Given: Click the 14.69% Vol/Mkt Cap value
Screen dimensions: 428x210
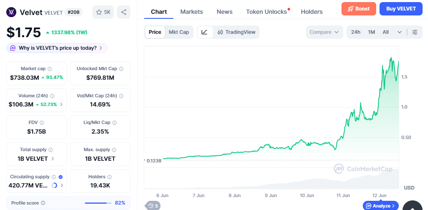Looking at the screenshot, I should (100, 104).
